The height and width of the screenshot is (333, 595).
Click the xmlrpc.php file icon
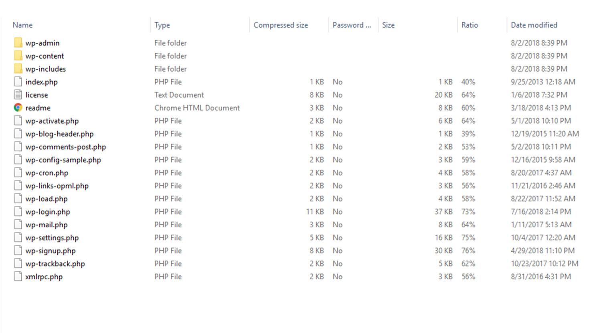[x=18, y=277]
